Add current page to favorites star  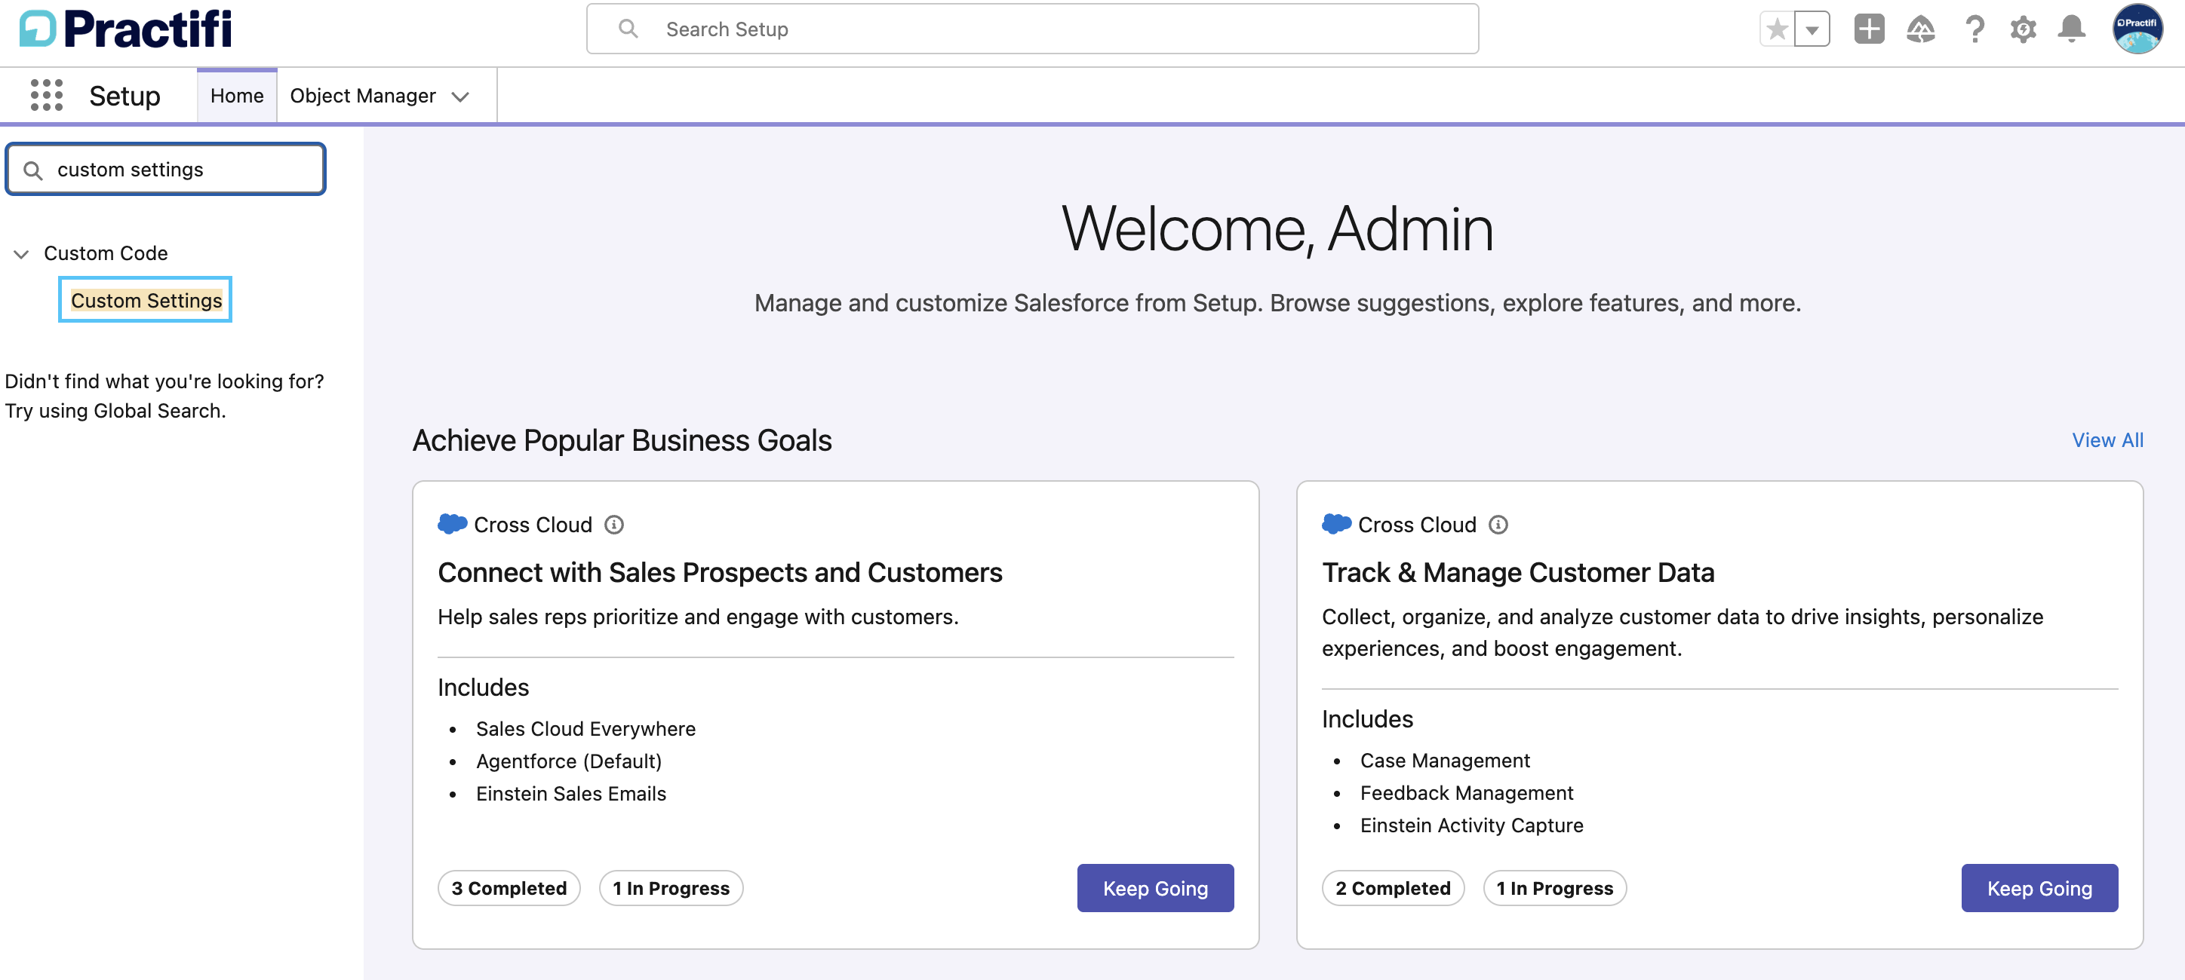coord(1777,29)
